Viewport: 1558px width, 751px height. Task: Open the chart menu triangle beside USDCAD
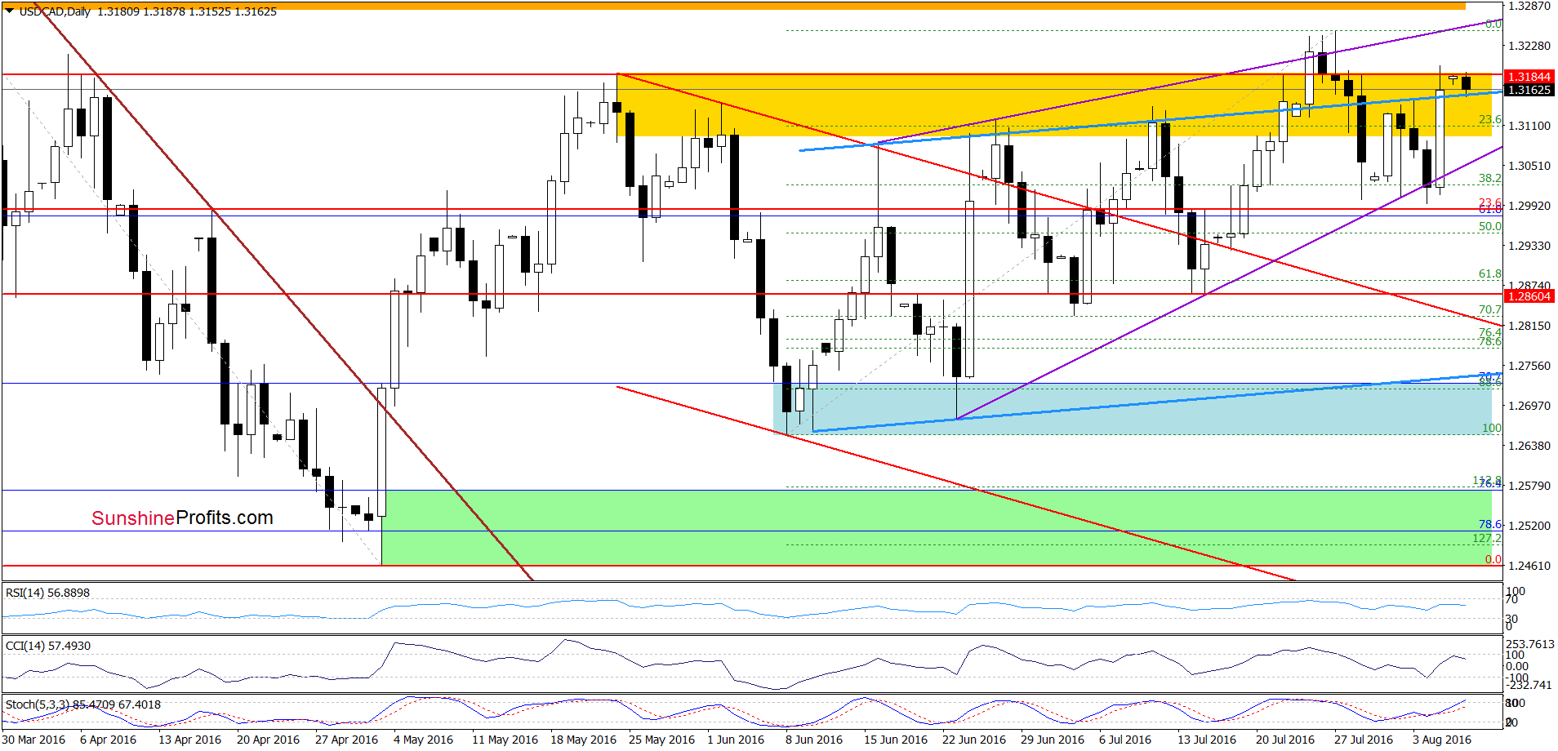(x=9, y=11)
